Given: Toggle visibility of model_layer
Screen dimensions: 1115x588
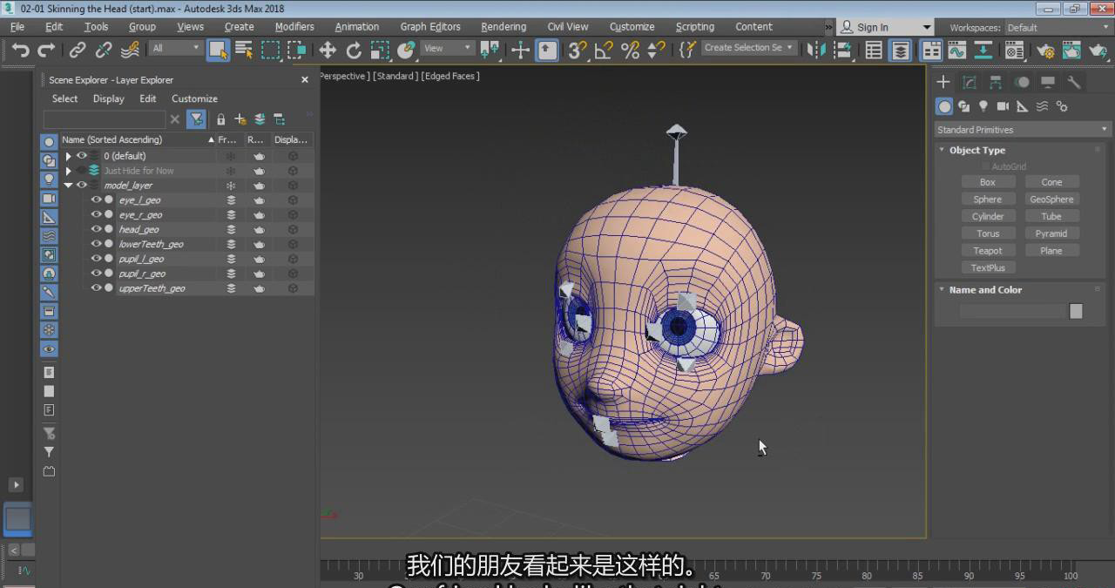Looking at the screenshot, I should (82, 185).
